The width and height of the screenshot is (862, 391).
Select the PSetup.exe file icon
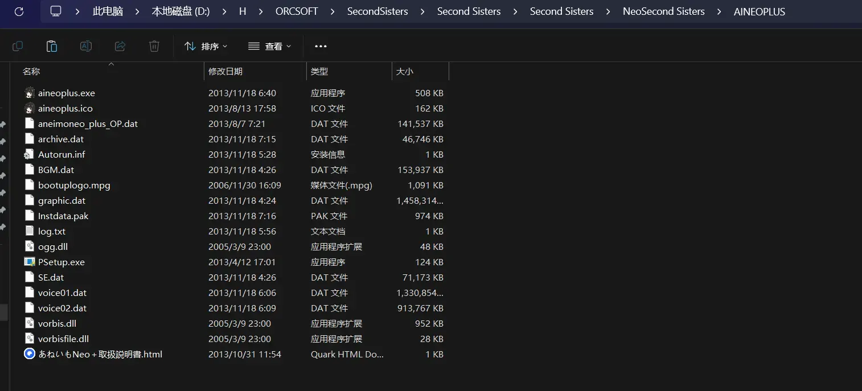click(x=30, y=262)
